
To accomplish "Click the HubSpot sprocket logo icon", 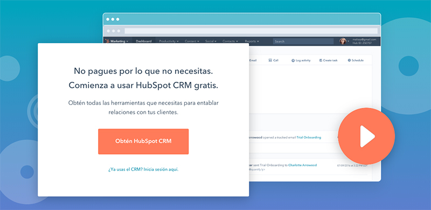I will point(107,41).
